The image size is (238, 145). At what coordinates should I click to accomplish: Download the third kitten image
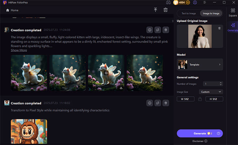pyautogui.click(x=121, y=87)
